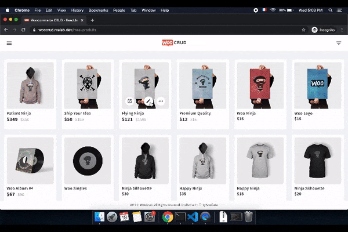The image size is (348, 232).
Task: Open the black Ninja Silhouette hoodie image
Action: coord(145,161)
